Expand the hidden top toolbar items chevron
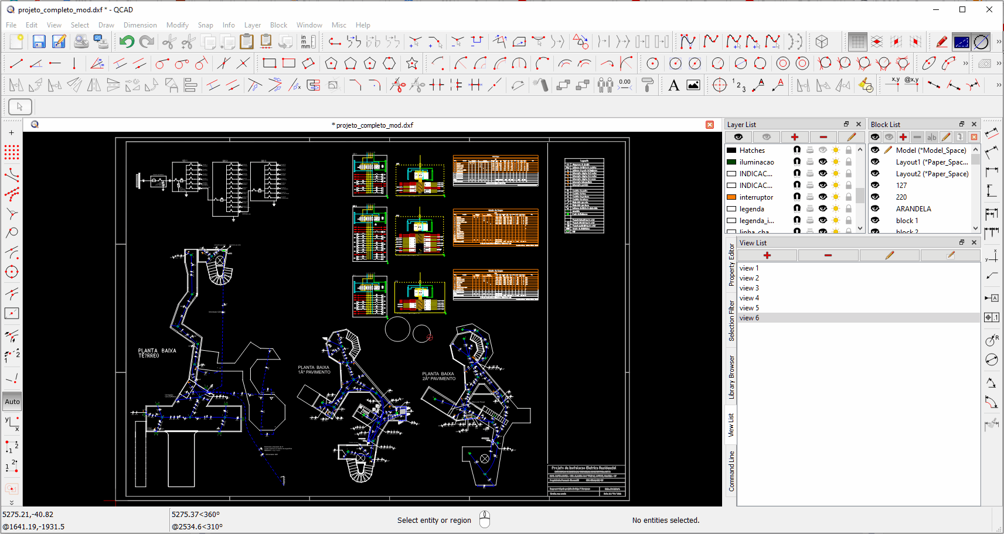The image size is (1004, 534). 999,42
